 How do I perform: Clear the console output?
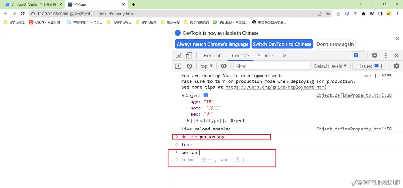coord(189,66)
